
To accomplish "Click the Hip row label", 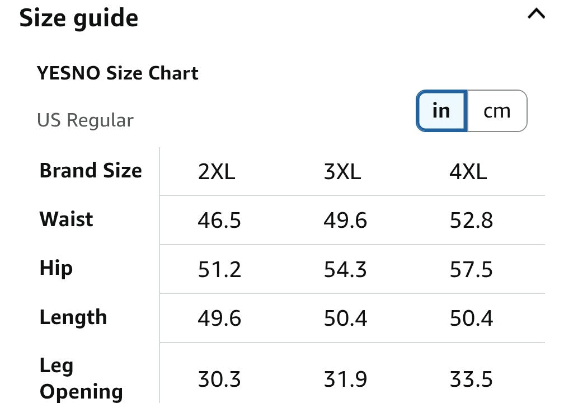I will click(x=56, y=269).
